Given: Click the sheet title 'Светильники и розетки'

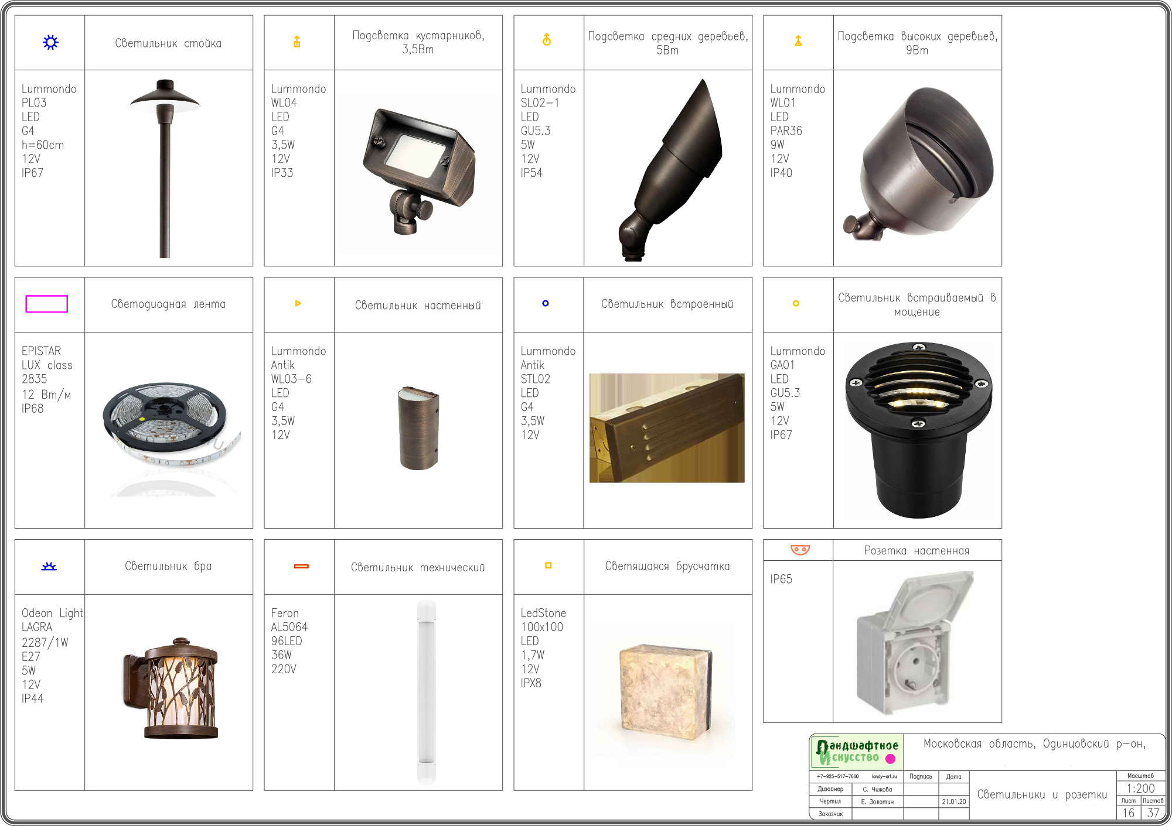Looking at the screenshot, I should pos(1042,794).
